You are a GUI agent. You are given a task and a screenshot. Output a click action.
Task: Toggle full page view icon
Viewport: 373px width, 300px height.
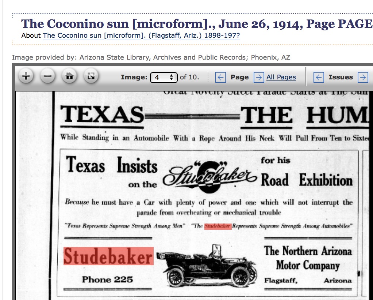91,76
